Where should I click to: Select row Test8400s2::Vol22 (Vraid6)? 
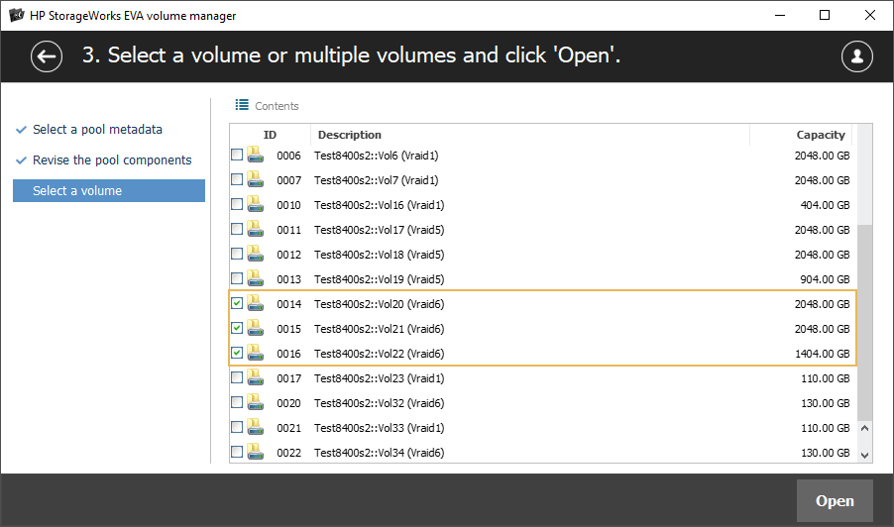pyautogui.click(x=379, y=354)
